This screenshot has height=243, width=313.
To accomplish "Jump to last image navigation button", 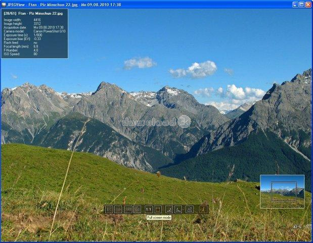I will [x=137, y=210].
